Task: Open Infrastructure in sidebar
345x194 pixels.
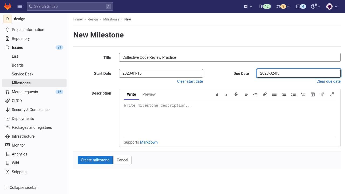Action: click(34, 136)
